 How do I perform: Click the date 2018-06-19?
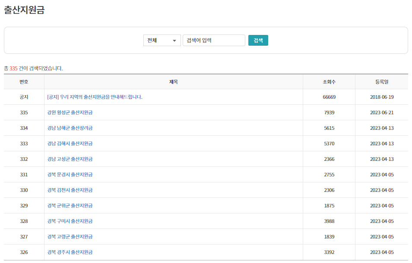pos(382,97)
